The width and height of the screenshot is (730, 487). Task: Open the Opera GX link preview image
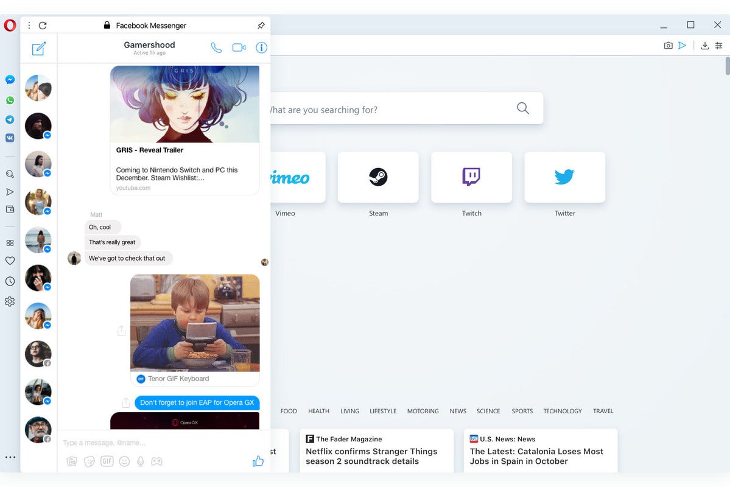185,421
